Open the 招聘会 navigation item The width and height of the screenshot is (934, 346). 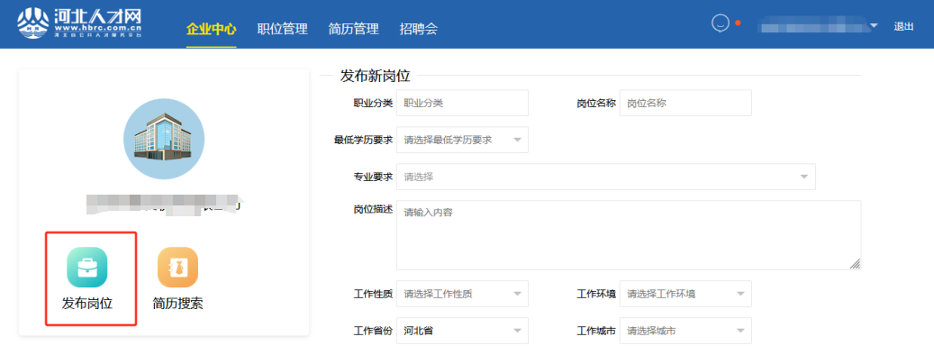click(x=419, y=29)
